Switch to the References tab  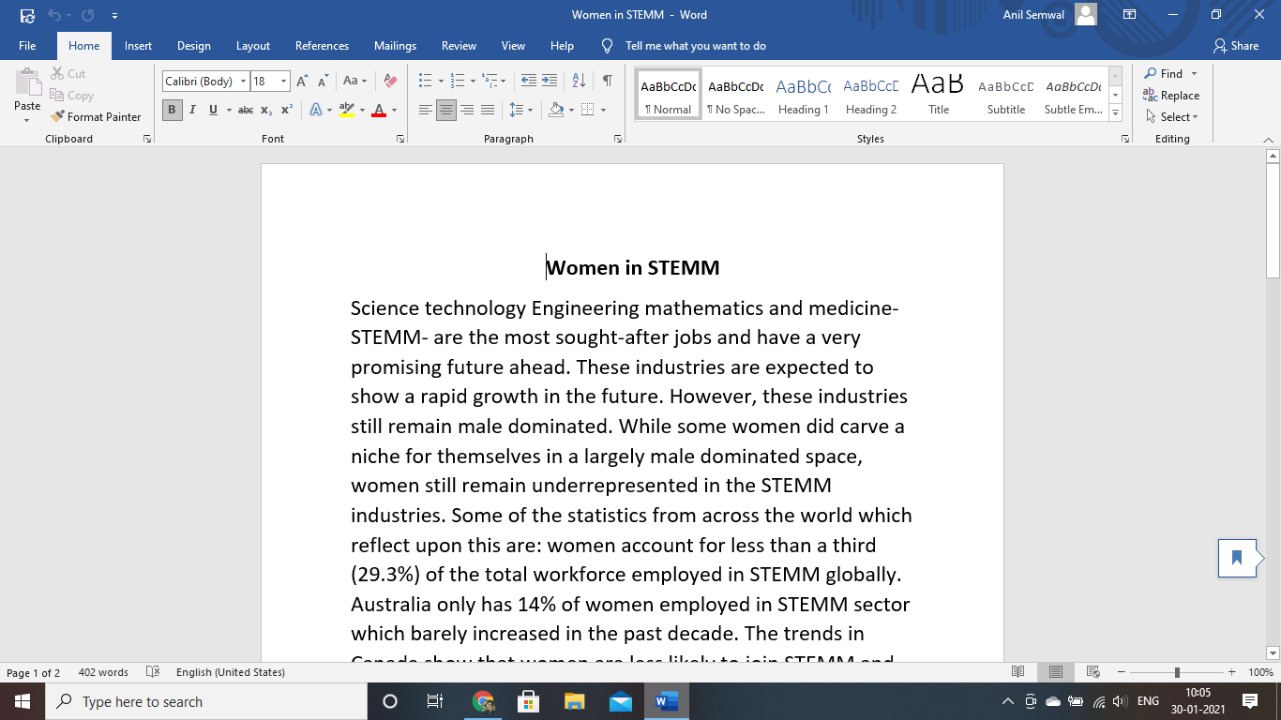[322, 46]
